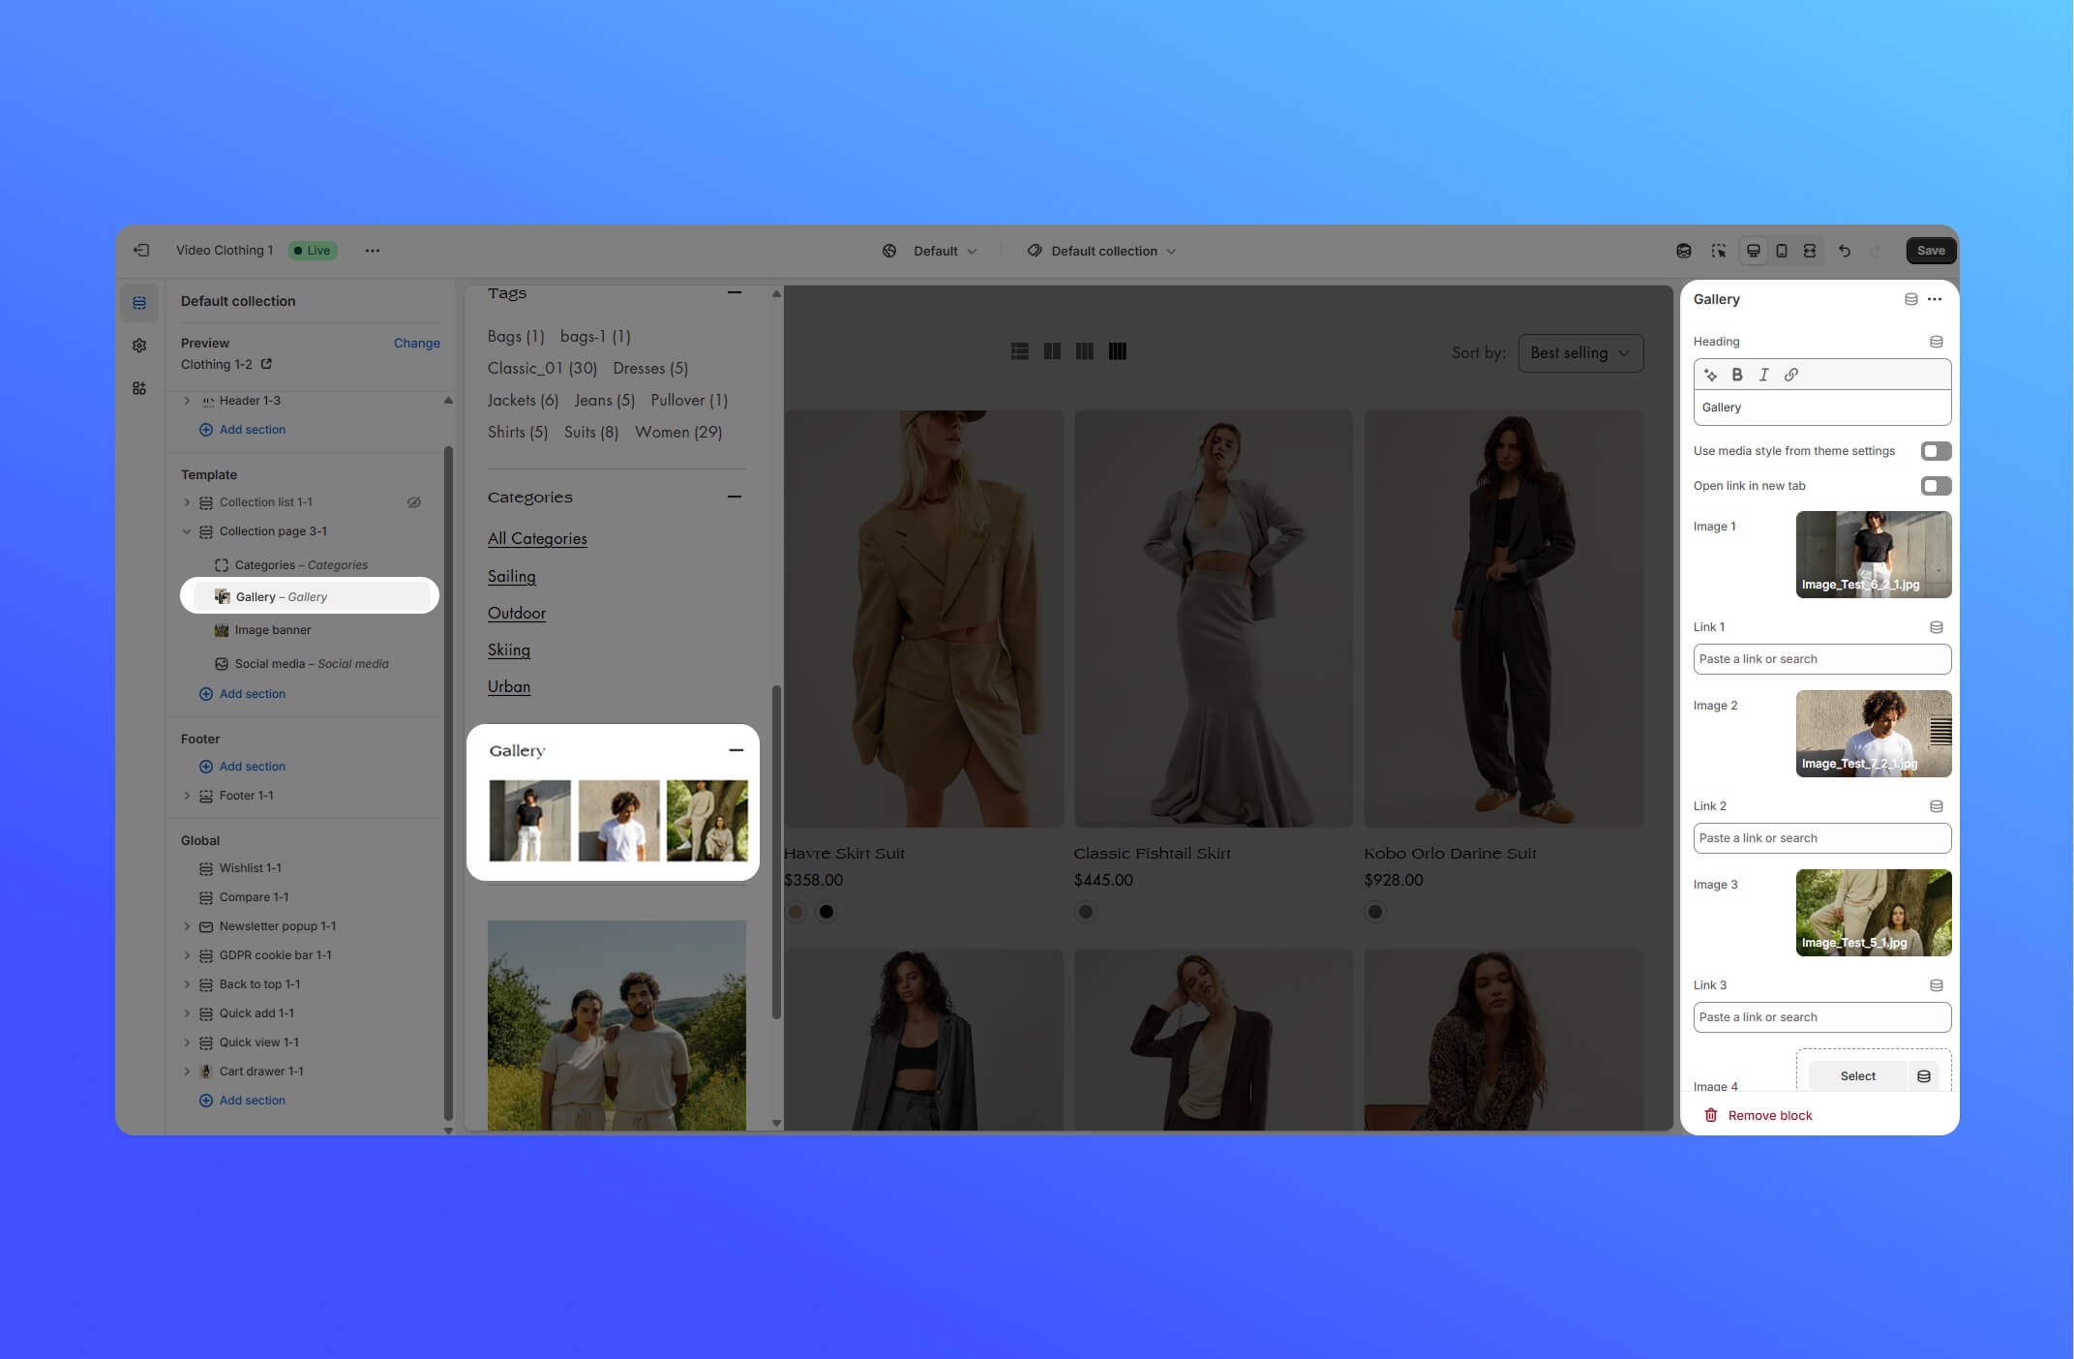The image size is (2074, 1359).
Task: Click dynamic source icon beside Gallery title
Action: [x=1910, y=299]
